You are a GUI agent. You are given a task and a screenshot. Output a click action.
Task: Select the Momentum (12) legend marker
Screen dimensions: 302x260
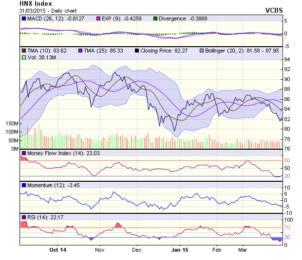23,185
